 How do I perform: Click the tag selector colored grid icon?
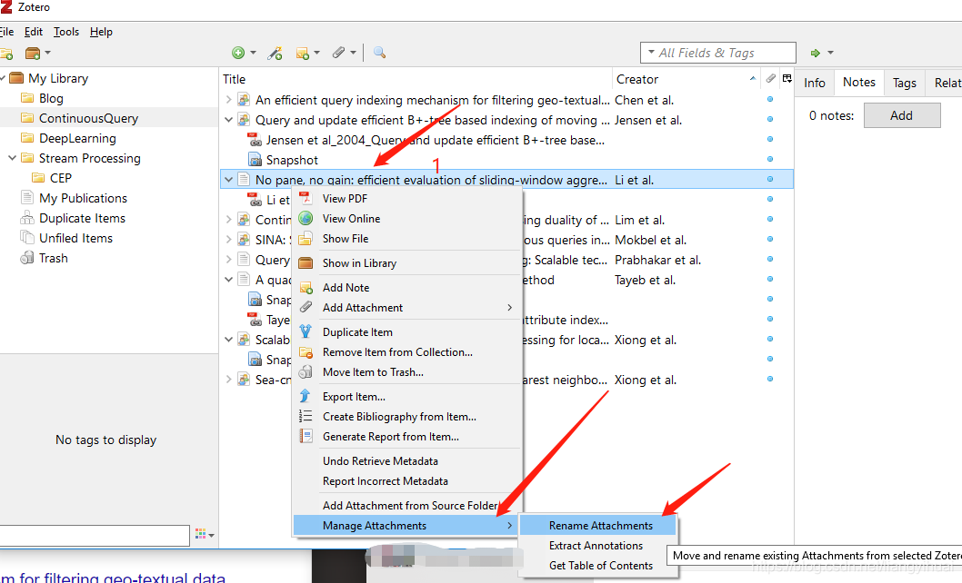[x=200, y=534]
